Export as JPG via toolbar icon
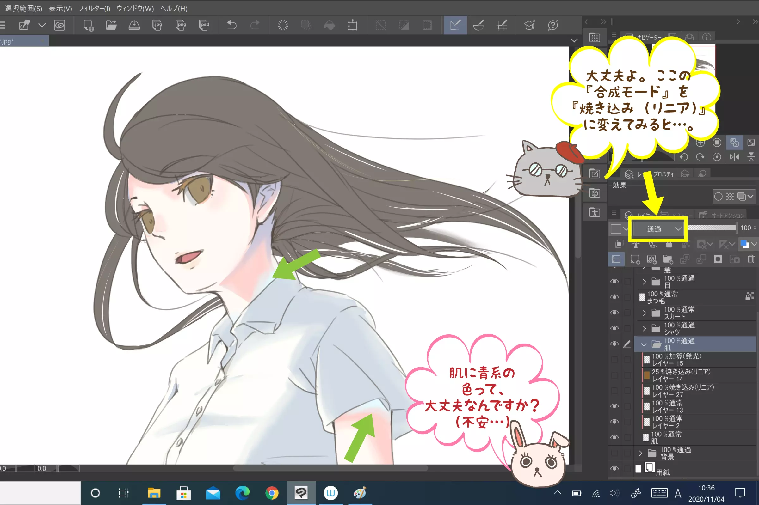759x505 pixels. tap(157, 25)
